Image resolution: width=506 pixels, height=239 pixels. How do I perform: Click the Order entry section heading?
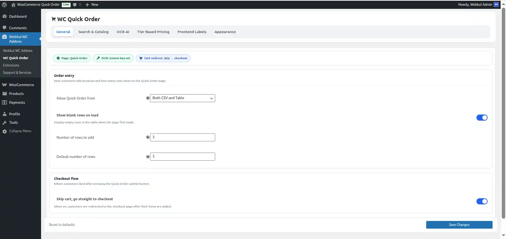pos(64,76)
